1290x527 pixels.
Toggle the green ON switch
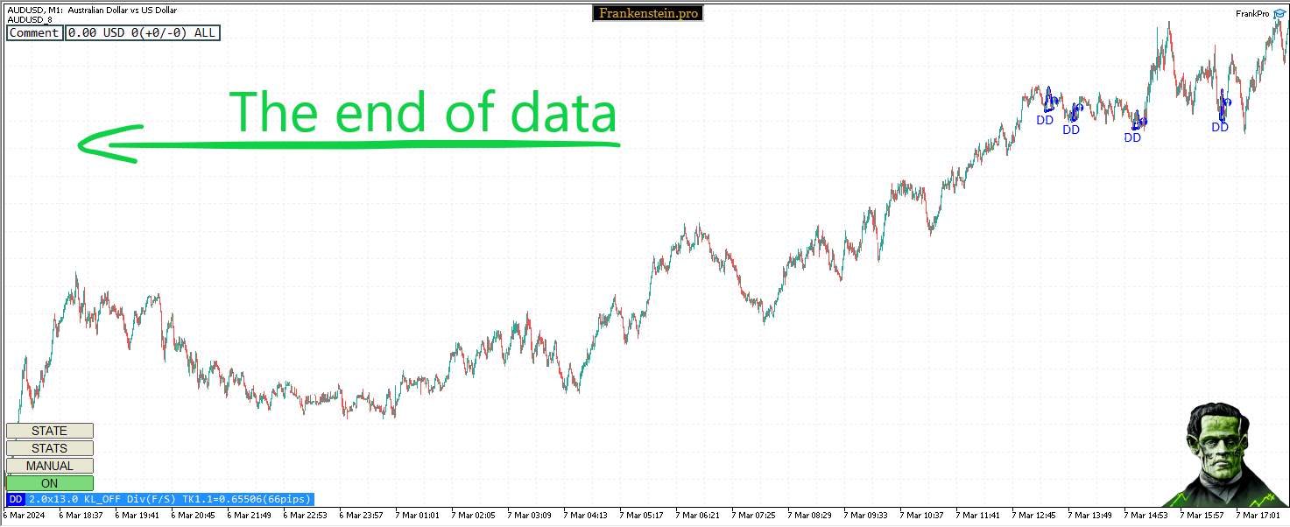pos(50,483)
